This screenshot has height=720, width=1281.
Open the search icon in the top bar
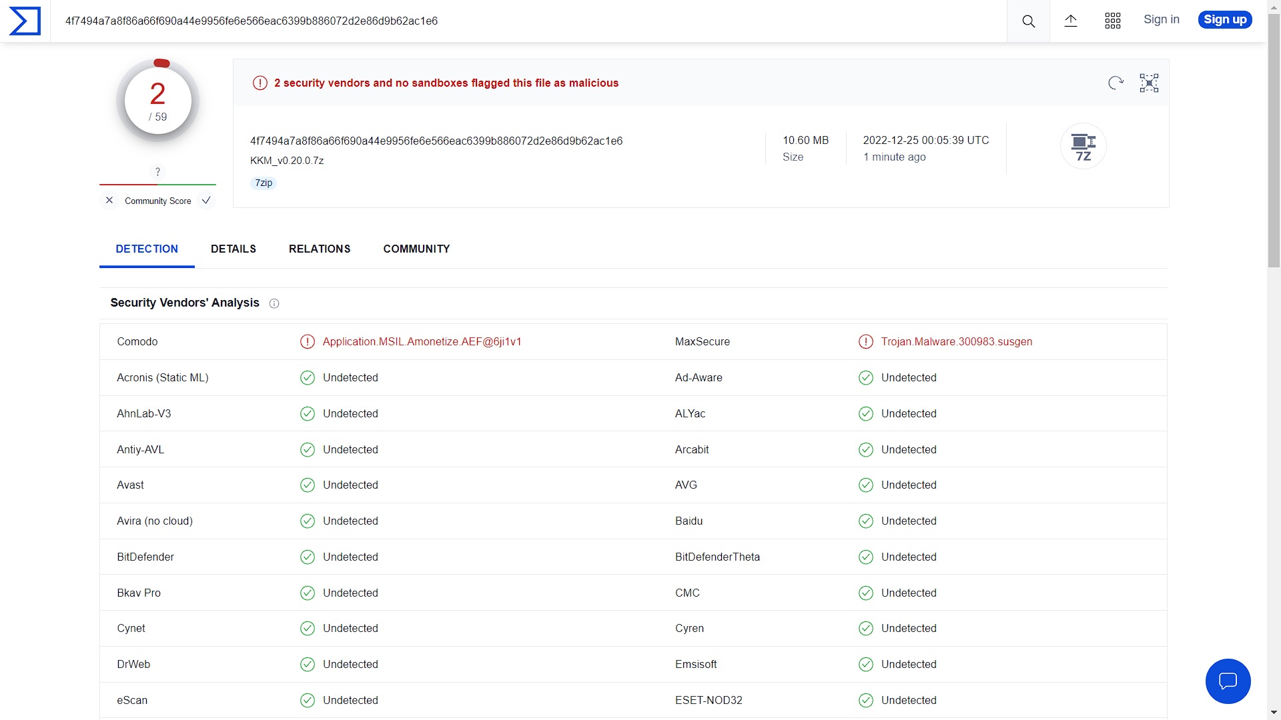pos(1027,21)
